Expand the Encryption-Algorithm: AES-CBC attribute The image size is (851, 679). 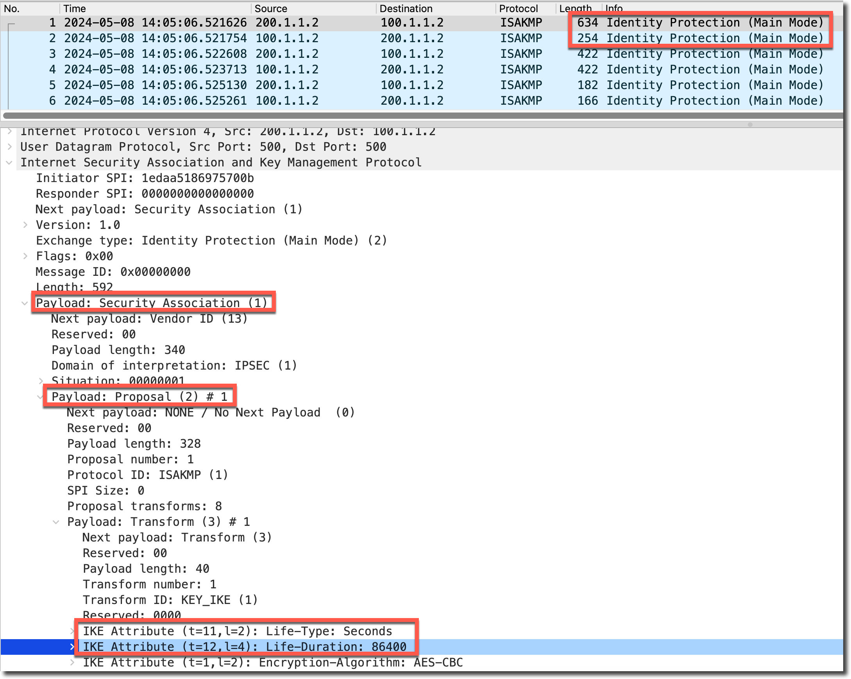click(x=72, y=663)
